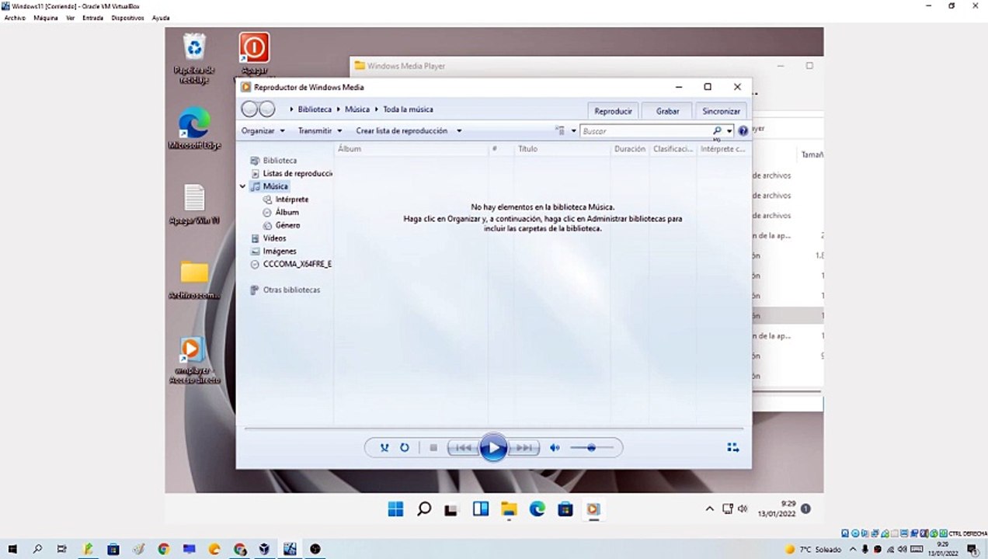988x559 pixels.
Task: Click the Previous track button
Action: click(463, 448)
